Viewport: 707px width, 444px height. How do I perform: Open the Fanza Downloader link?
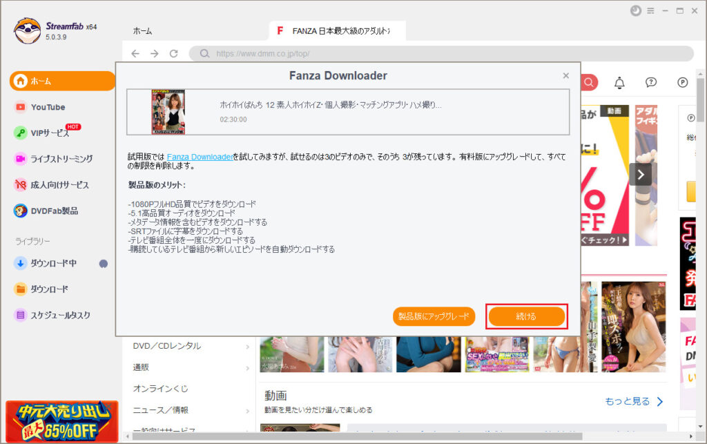(200, 157)
